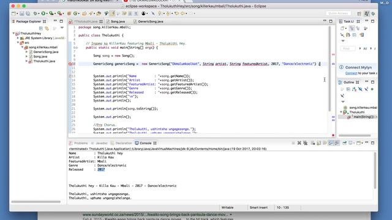Minimize the Package Explorer view
The height and width of the screenshot is (220, 392).
(55, 21)
